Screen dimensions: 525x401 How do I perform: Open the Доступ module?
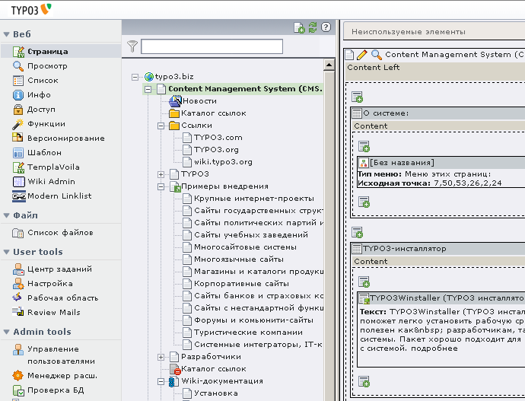point(41,109)
